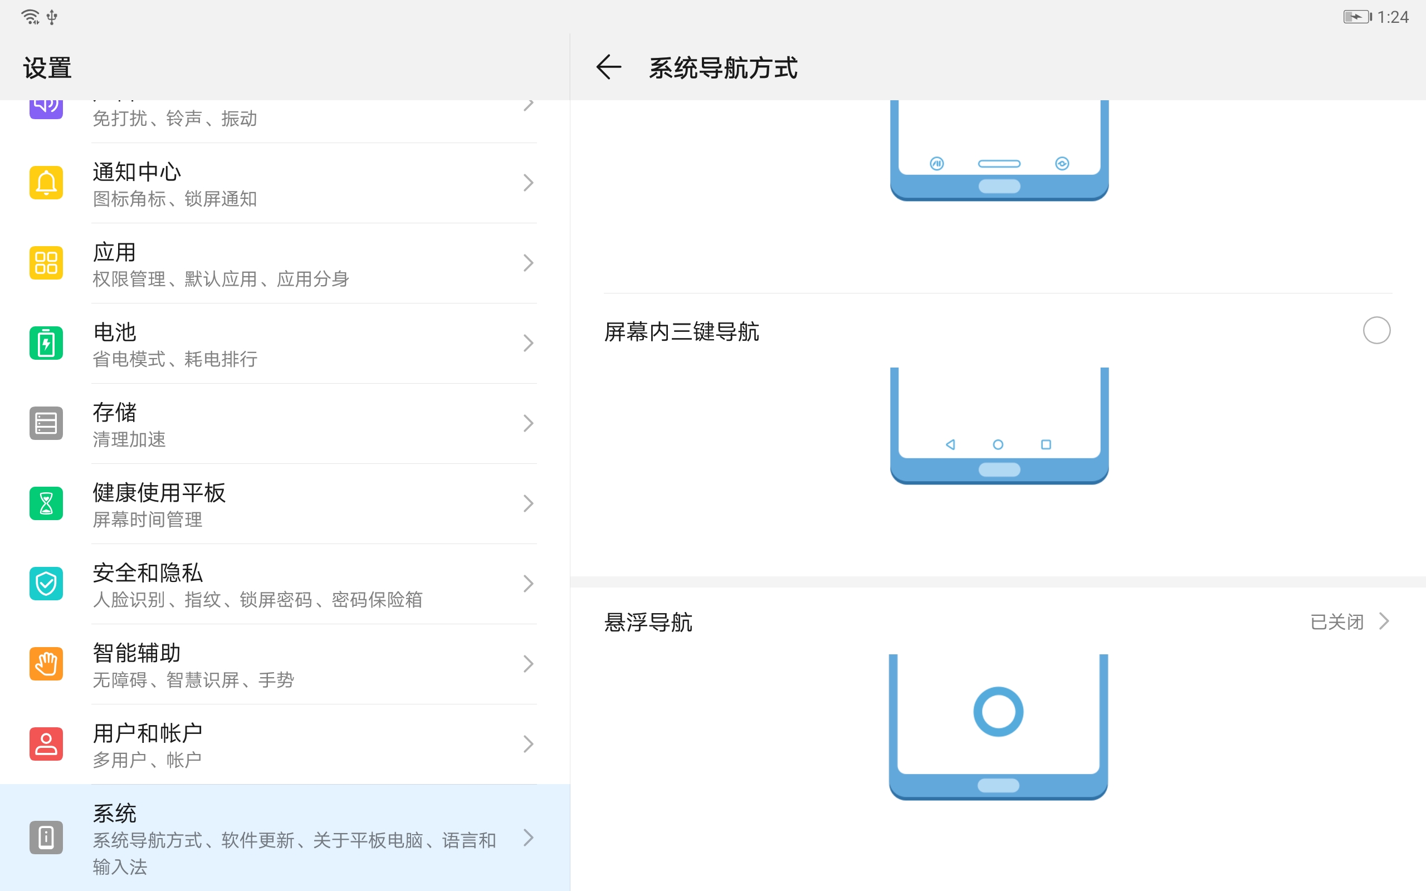Open the chevron next to 电池
The image size is (1426, 891).
point(528,342)
